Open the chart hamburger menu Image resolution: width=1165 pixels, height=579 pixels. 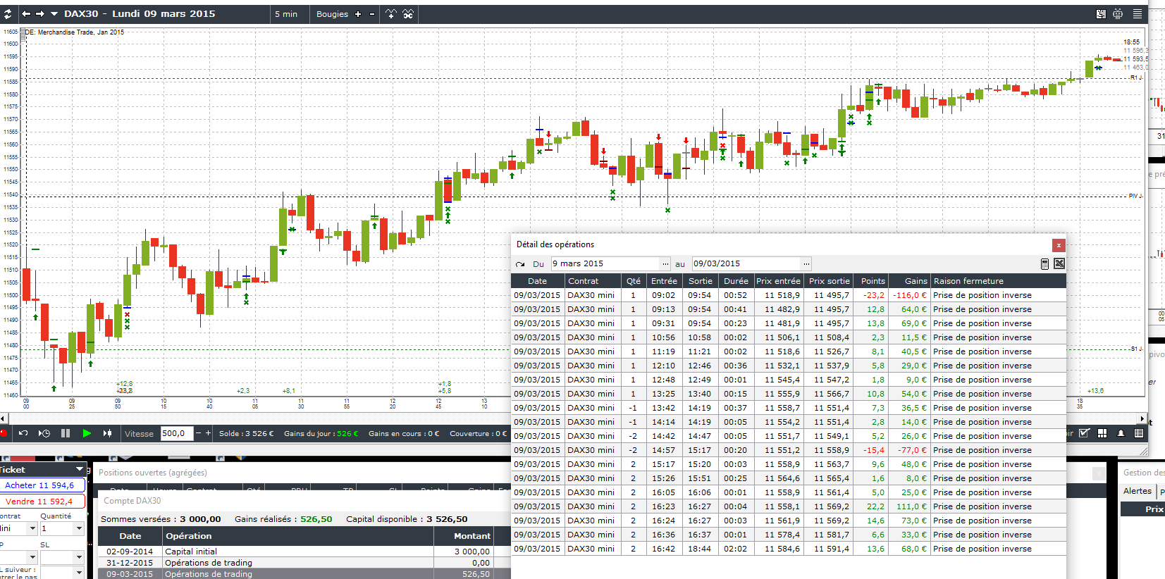[x=1138, y=14]
